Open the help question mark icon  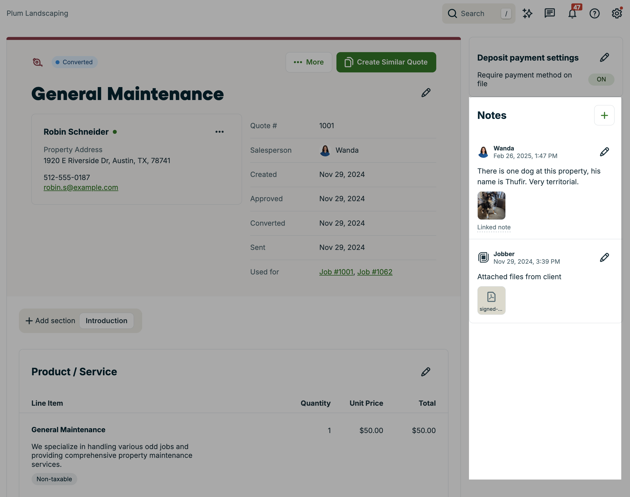pos(594,14)
